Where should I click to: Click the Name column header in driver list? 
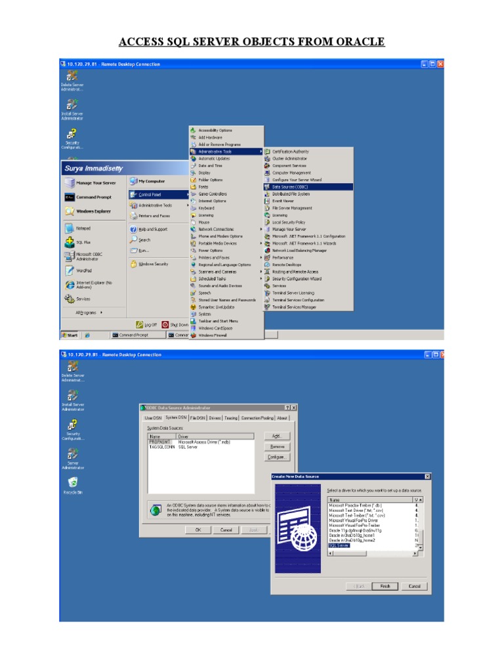tap(370, 499)
